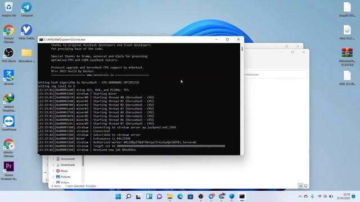
Task: Select the Internet Download Manager desktop icon
Action: click(9, 99)
